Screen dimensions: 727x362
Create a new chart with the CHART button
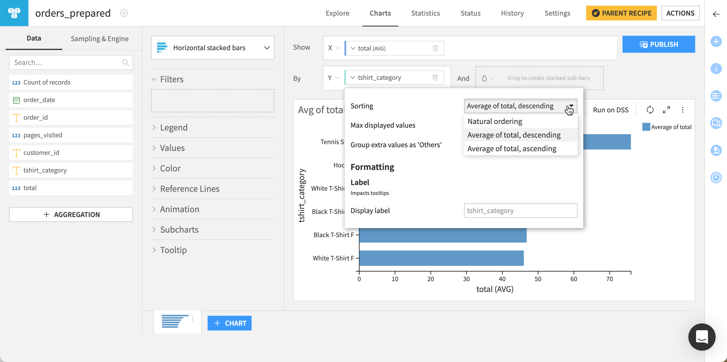(x=229, y=323)
